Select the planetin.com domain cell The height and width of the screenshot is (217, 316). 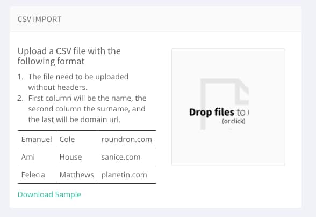[x=127, y=175]
